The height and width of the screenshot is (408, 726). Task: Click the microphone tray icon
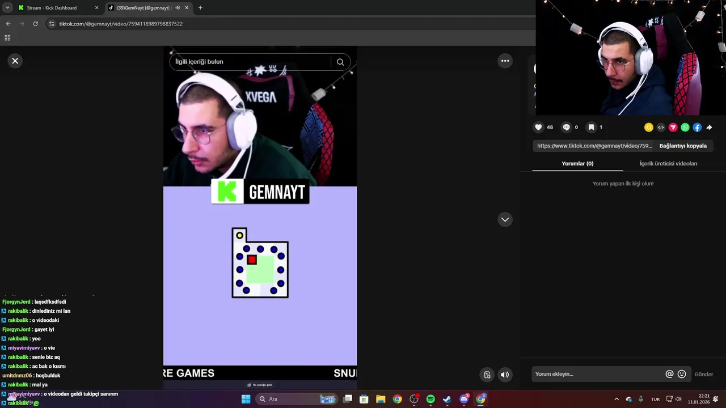point(641,399)
